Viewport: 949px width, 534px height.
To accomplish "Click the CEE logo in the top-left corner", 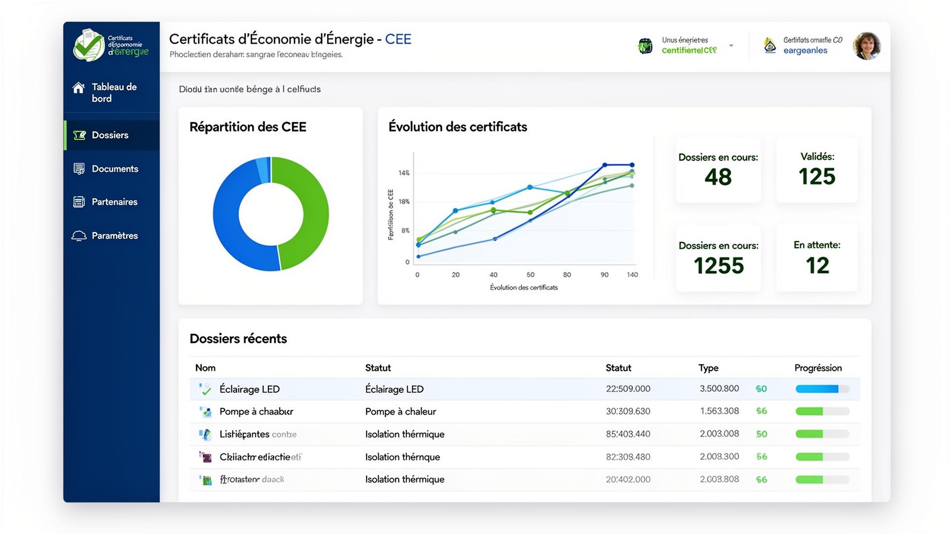I will (88, 45).
